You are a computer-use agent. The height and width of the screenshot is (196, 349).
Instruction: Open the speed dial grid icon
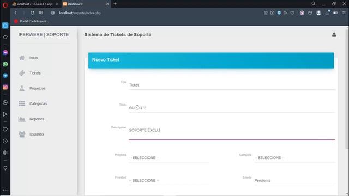click(41, 13)
